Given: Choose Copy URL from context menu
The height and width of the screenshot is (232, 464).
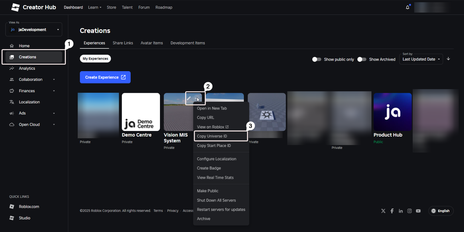Looking at the screenshot, I should click(x=221, y=118).
